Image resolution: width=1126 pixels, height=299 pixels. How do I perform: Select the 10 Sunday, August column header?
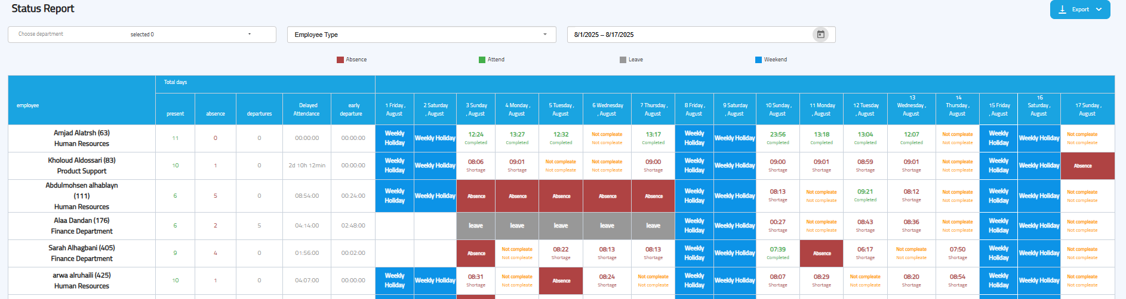pyautogui.click(x=778, y=109)
